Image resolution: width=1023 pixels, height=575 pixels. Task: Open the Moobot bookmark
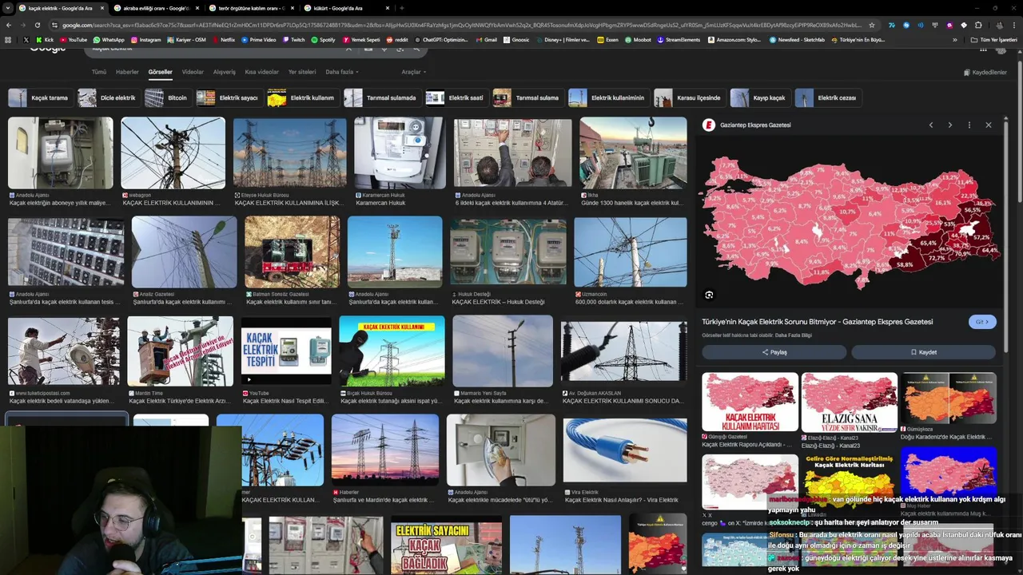coord(638,39)
